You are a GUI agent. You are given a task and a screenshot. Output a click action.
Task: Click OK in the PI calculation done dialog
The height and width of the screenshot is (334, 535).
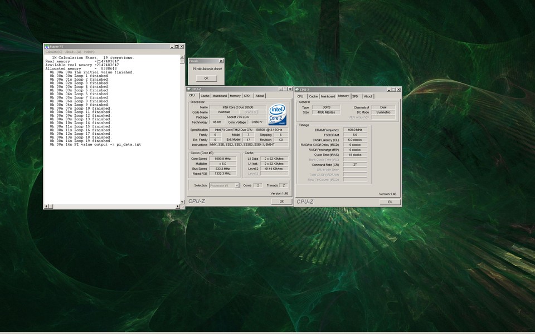tap(206, 78)
